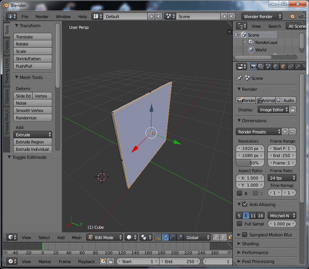Image resolution: width=309 pixels, height=269 pixels.
Task: Select the orange Object properties tab
Action: [283, 66]
